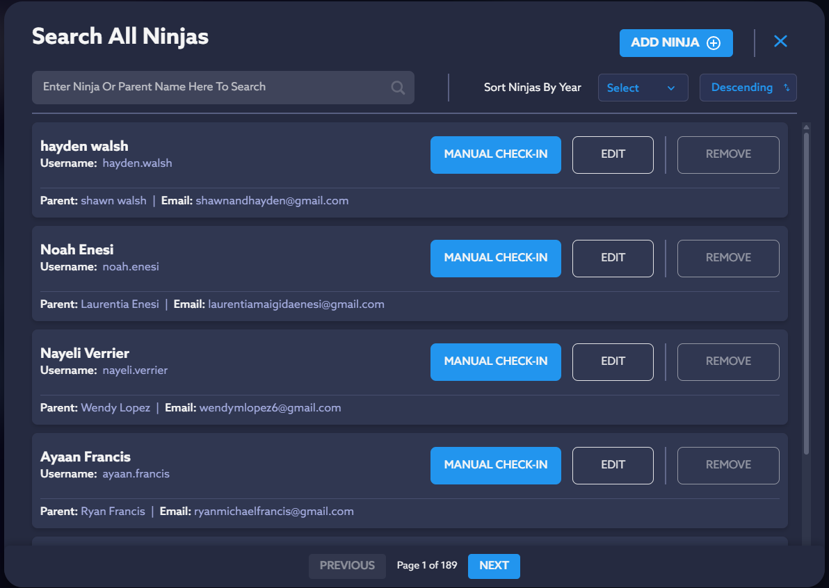
Task: Manually check in Nayeli Verrier
Action: (x=495, y=361)
